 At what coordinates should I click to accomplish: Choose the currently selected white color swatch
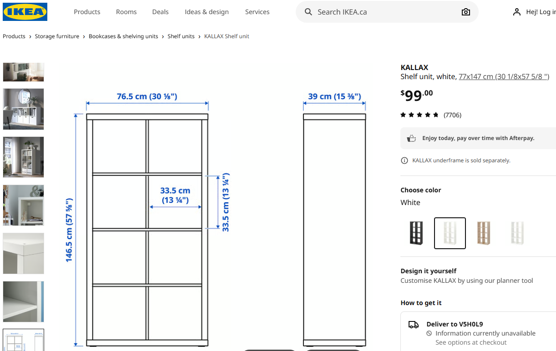pos(450,233)
